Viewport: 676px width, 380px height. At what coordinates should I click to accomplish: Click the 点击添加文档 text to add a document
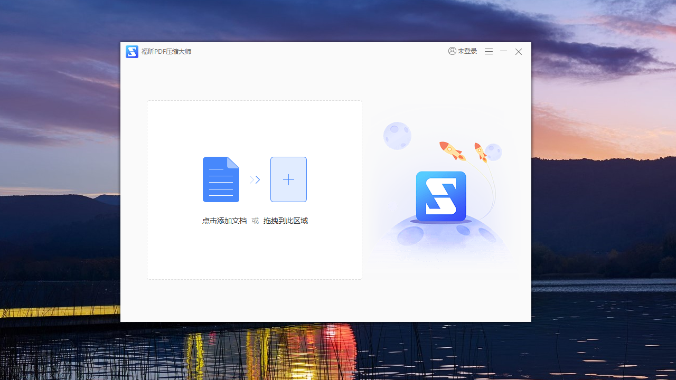click(x=224, y=221)
